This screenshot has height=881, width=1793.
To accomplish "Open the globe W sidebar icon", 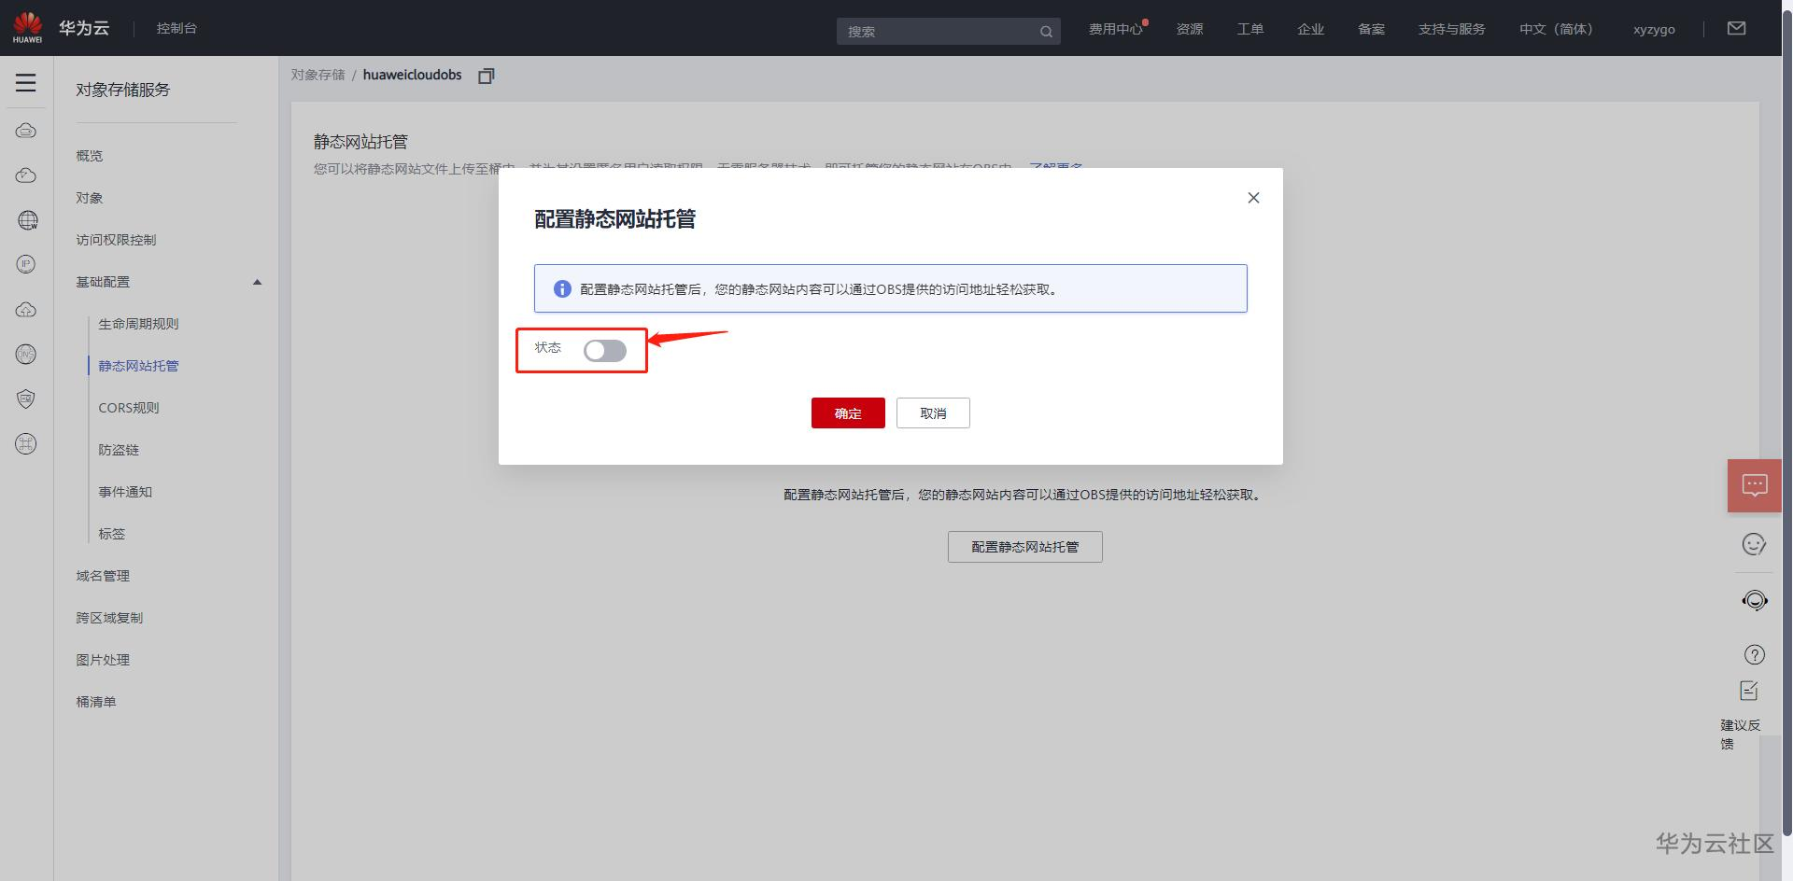I will [x=27, y=220].
